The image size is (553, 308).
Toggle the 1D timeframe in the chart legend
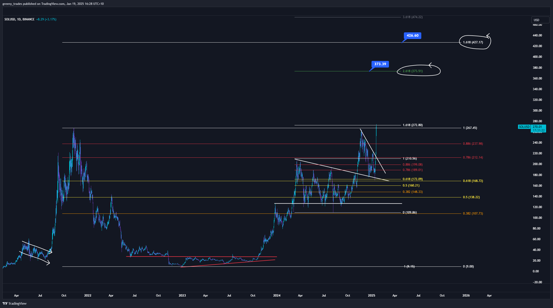(19, 19)
